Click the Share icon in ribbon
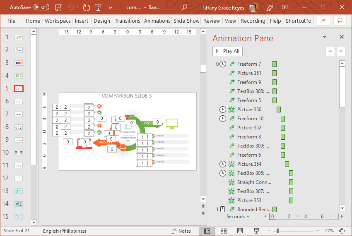 (x=323, y=21)
